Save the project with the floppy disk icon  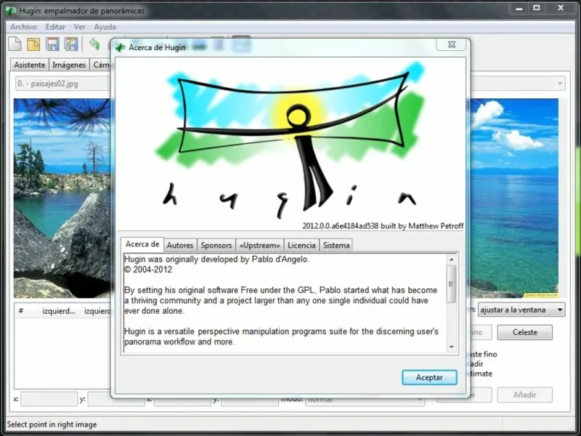(52, 44)
